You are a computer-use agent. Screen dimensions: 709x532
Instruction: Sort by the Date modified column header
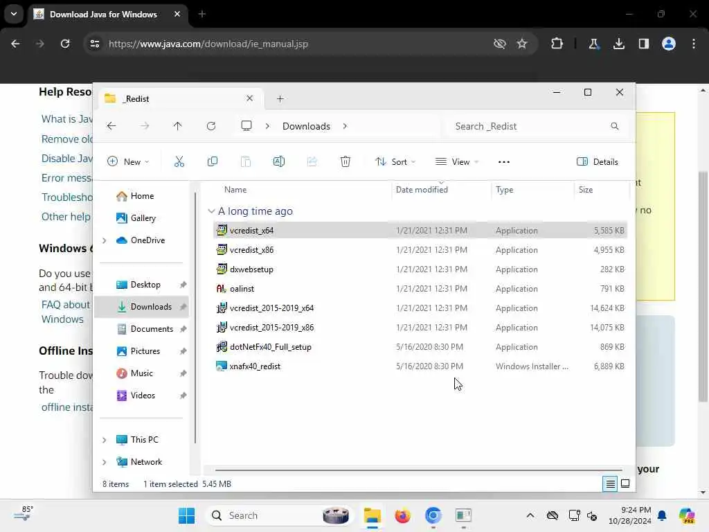(x=422, y=190)
